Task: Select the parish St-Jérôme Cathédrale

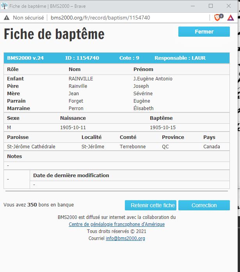Action: tap(31, 147)
